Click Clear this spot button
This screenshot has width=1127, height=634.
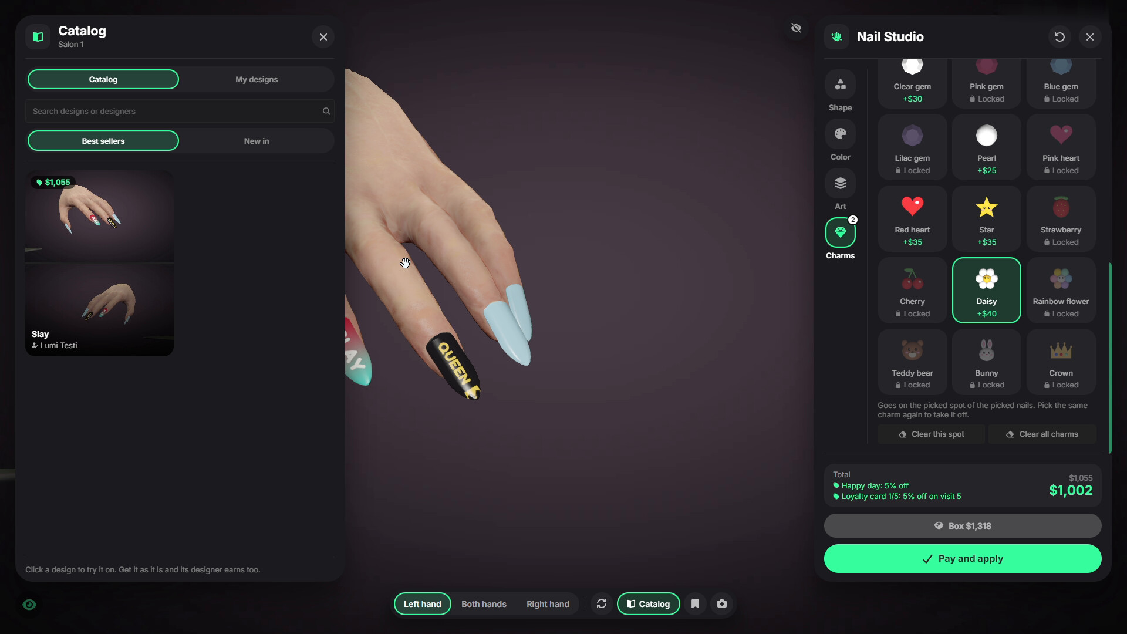coord(931,434)
